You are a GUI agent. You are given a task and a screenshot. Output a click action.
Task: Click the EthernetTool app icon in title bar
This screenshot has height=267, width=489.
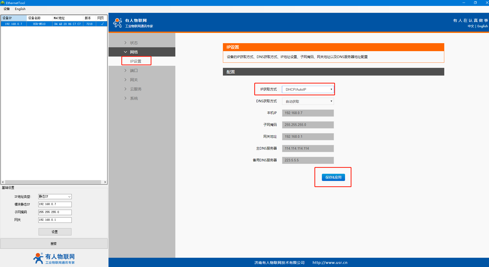click(3, 3)
